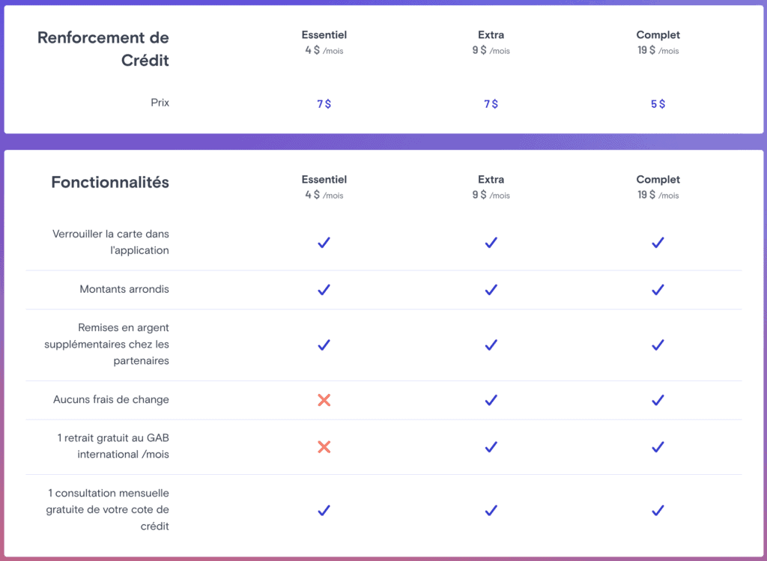Image resolution: width=767 pixels, height=561 pixels.
Task: Click Essentiel checkmark for Montants arrondis
Action: 324,289
